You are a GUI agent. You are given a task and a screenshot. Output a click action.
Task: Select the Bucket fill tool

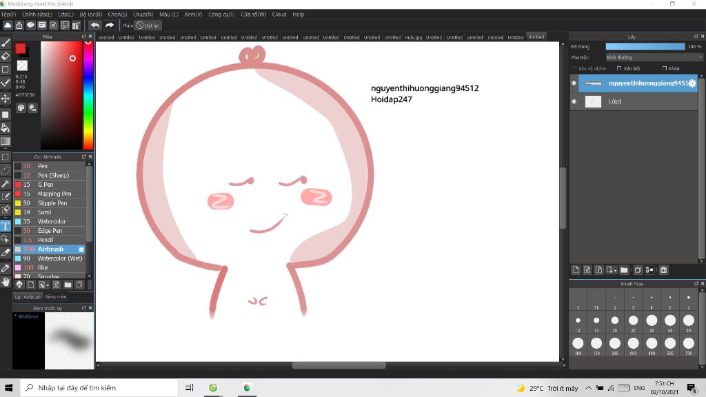6,128
